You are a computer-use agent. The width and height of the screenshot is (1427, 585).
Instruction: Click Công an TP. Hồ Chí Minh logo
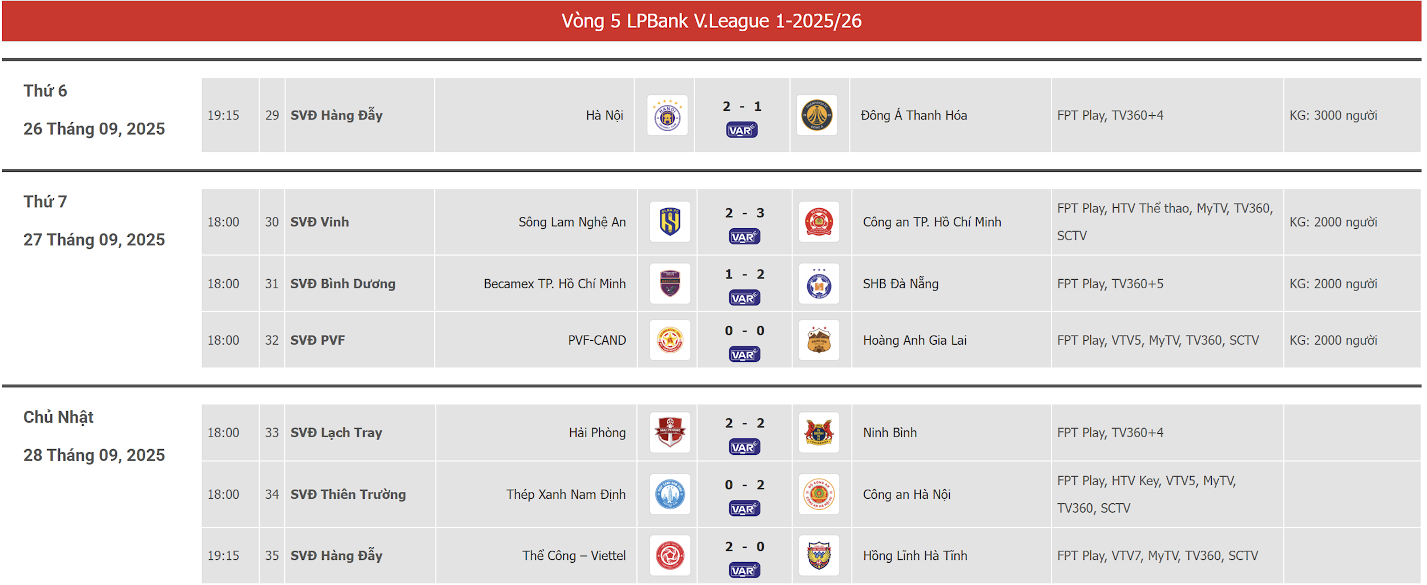tap(819, 222)
